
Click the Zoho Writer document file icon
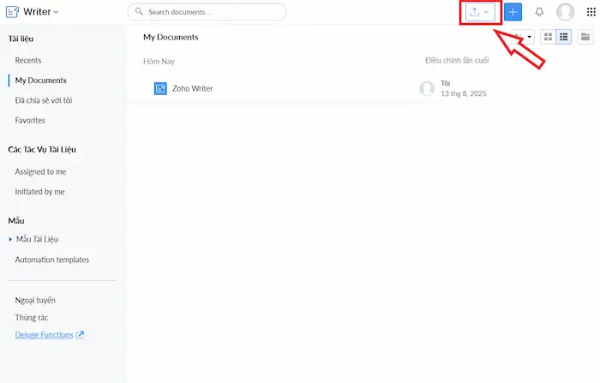point(160,88)
